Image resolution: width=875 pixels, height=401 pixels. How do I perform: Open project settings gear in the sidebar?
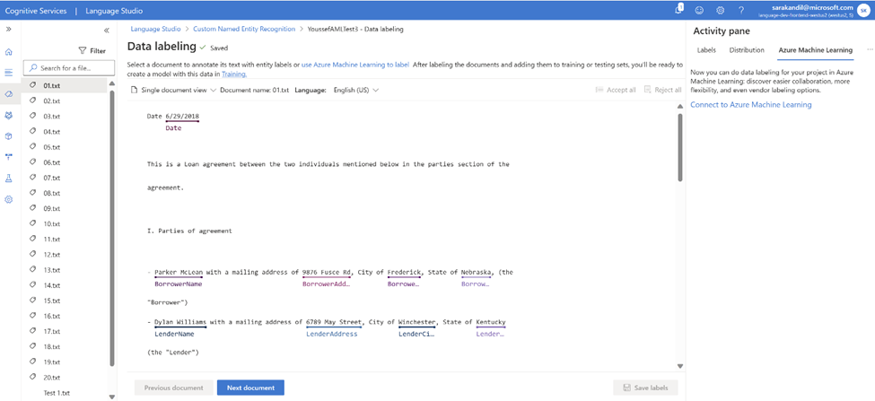[x=8, y=199]
